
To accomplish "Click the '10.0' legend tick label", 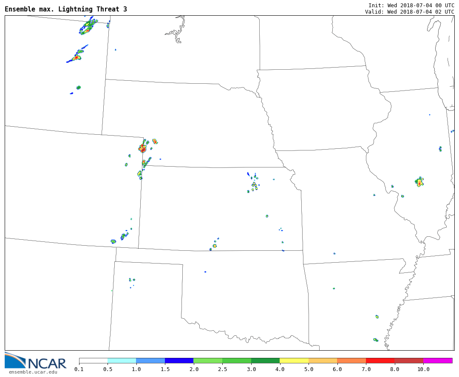I will coord(423,369).
